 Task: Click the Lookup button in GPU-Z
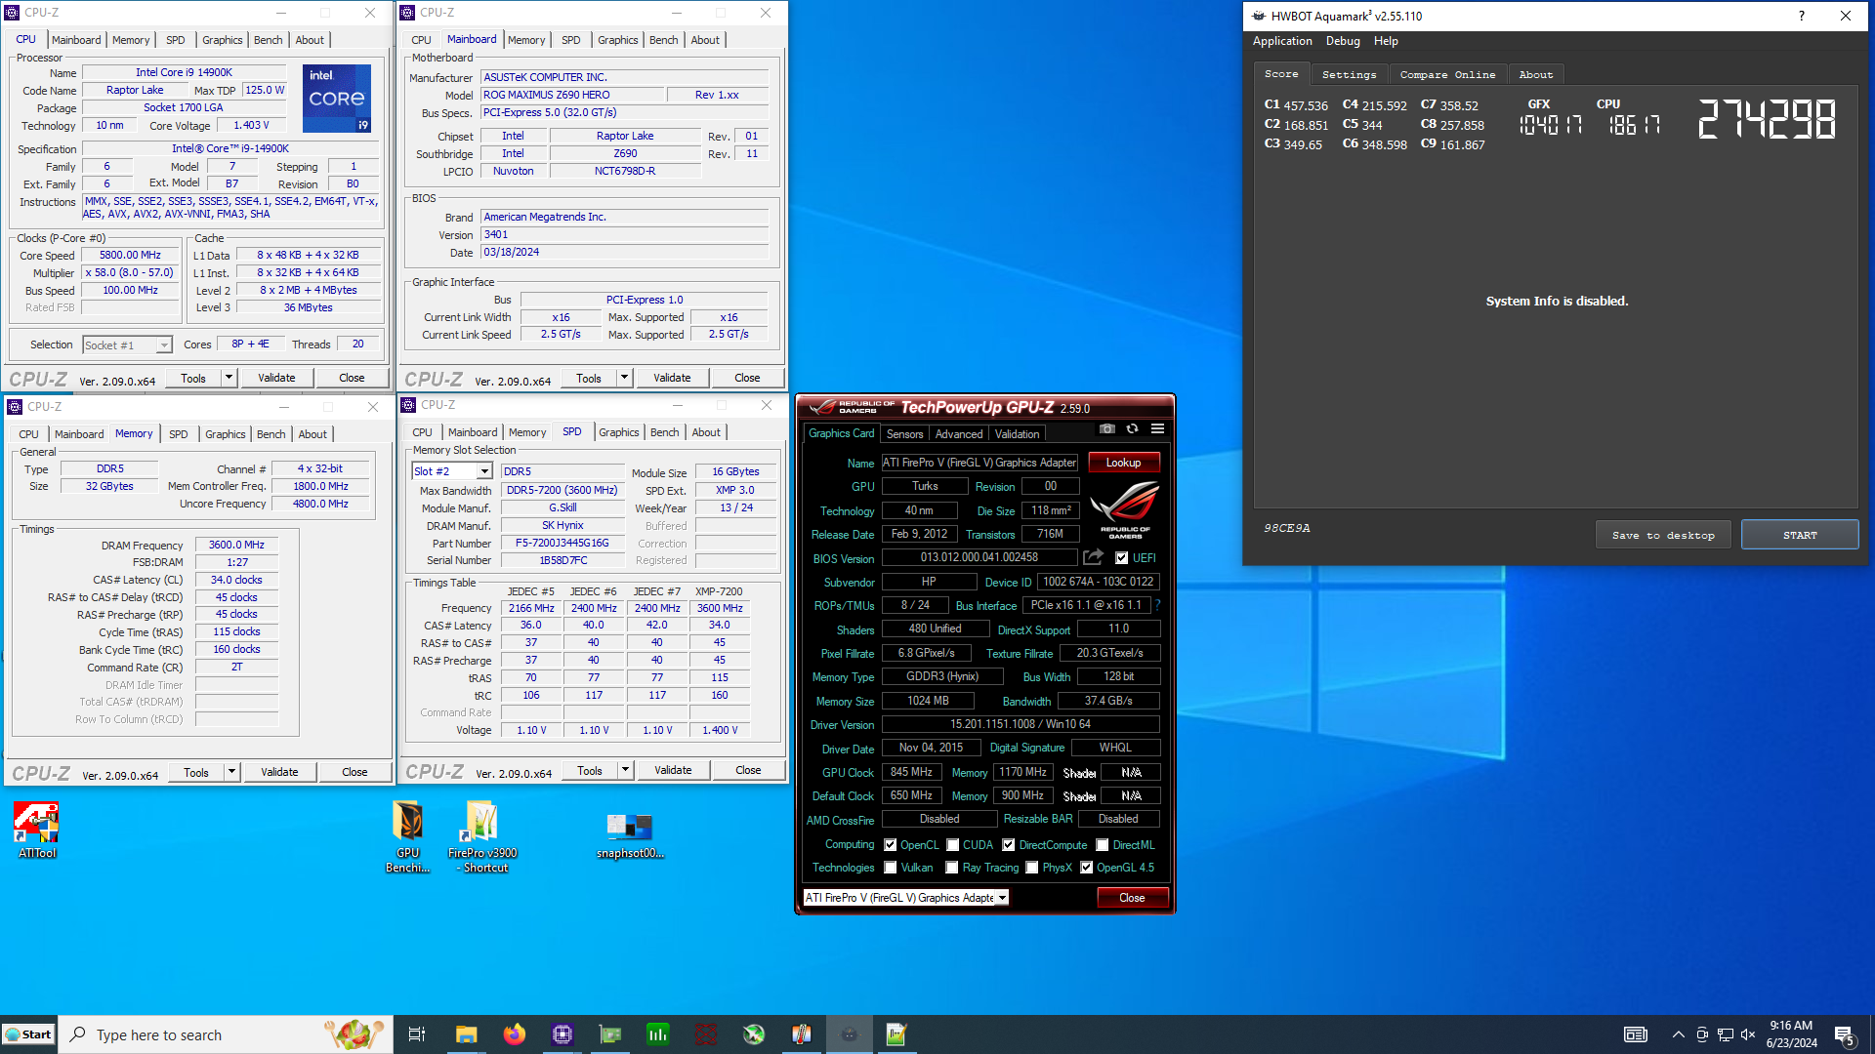pyautogui.click(x=1123, y=463)
